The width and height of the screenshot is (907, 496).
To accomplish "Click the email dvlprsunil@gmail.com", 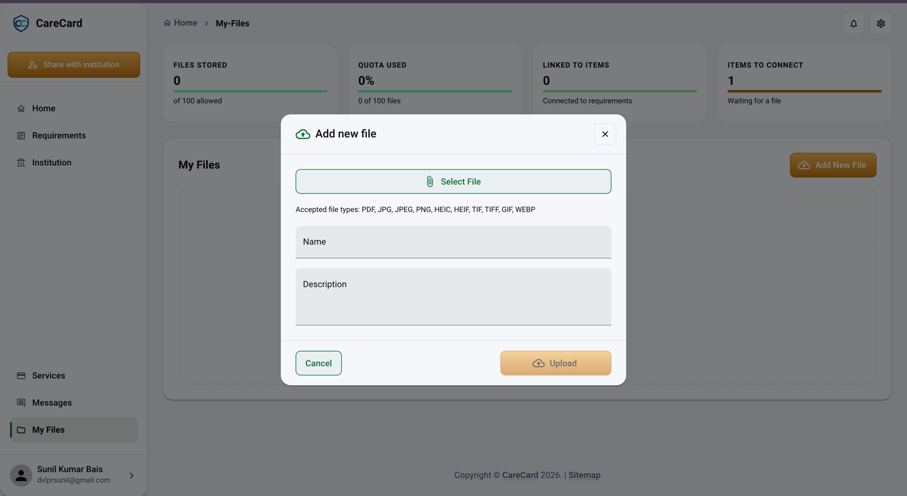I will [73, 481].
